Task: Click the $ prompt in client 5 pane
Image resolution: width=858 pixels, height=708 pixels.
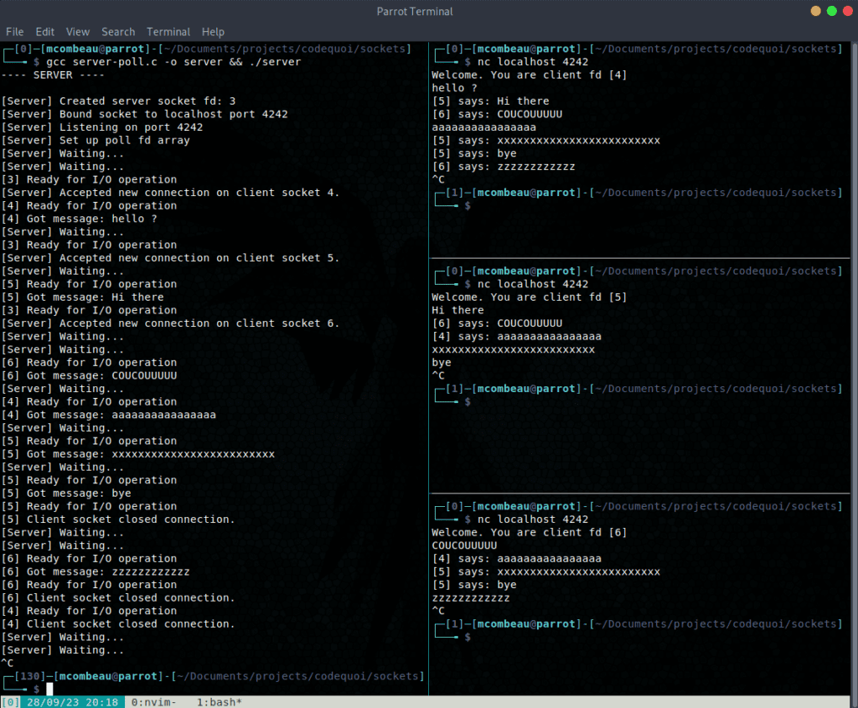Action: pyautogui.click(x=468, y=401)
